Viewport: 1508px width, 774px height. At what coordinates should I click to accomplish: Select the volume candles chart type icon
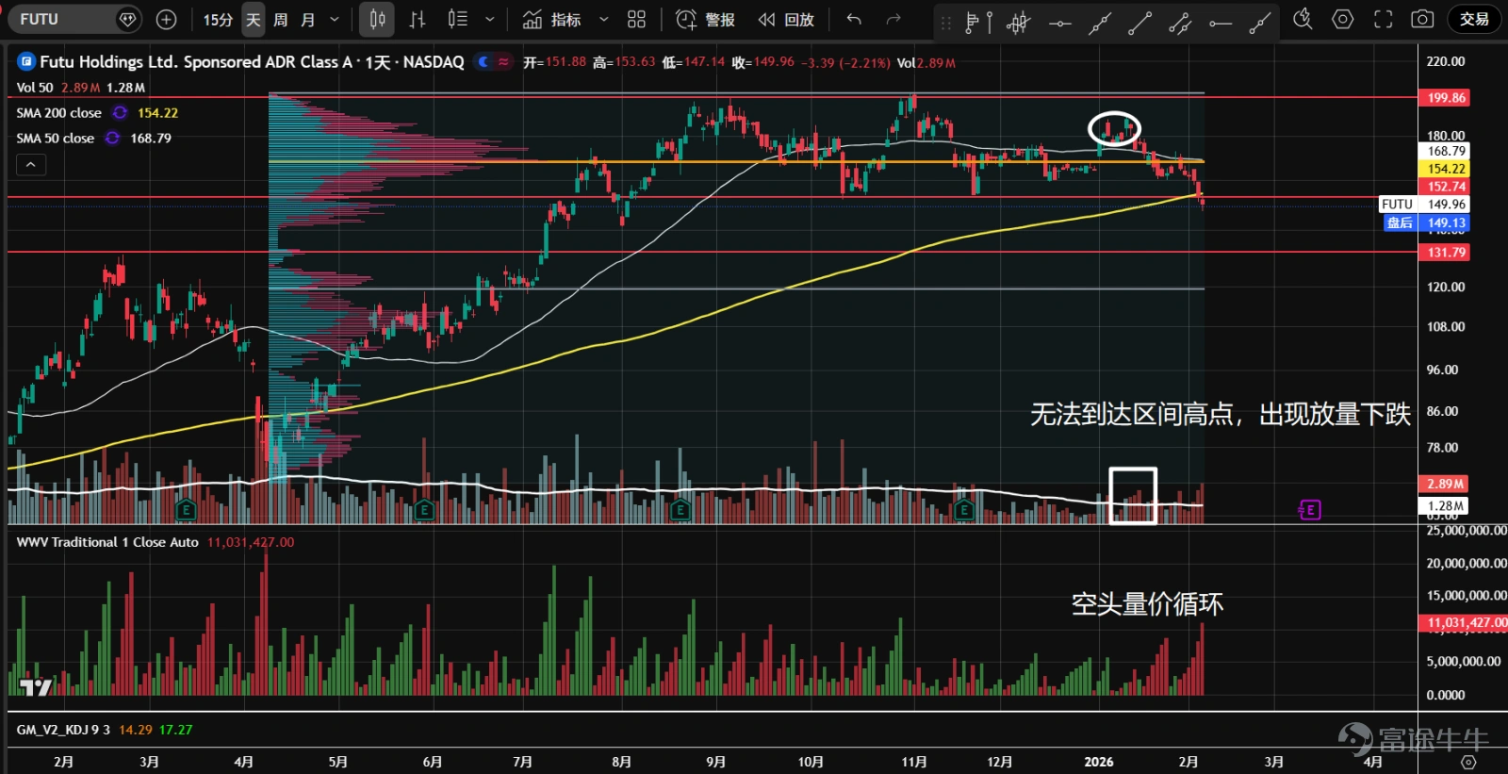tap(458, 19)
